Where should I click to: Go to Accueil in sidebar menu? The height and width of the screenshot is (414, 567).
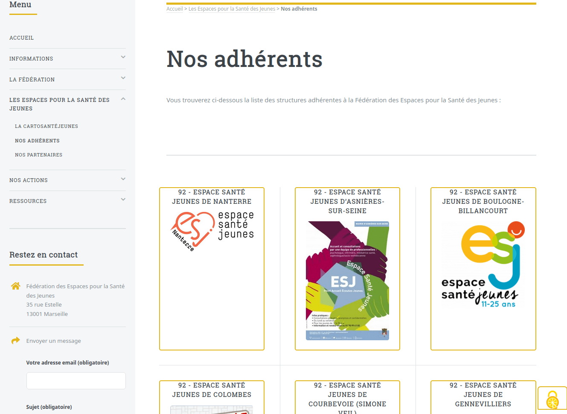pyautogui.click(x=22, y=38)
